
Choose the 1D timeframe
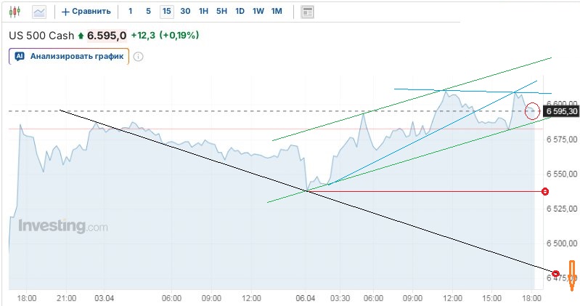240,12
